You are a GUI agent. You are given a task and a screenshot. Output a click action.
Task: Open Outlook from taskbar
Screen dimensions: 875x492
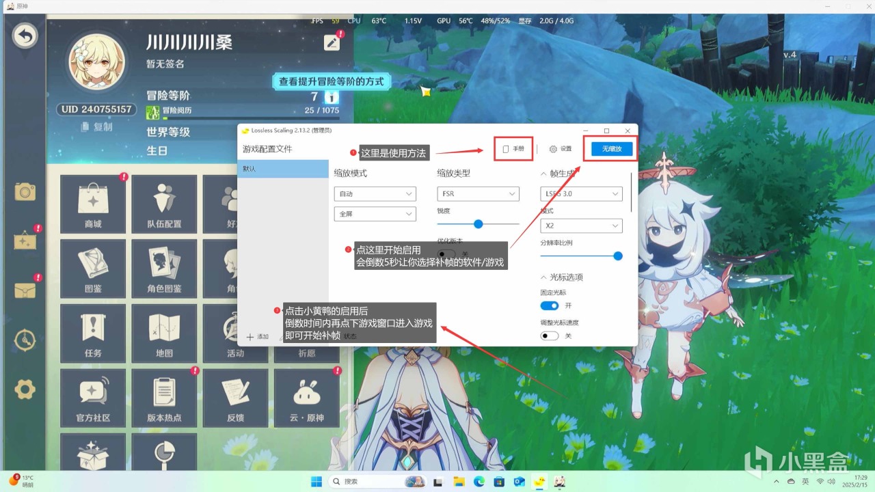pos(519,481)
